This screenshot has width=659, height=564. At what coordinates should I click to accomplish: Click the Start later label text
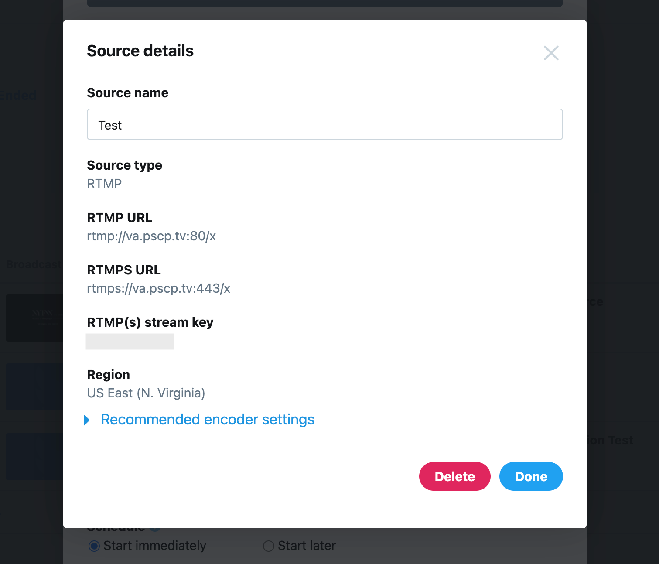307,546
